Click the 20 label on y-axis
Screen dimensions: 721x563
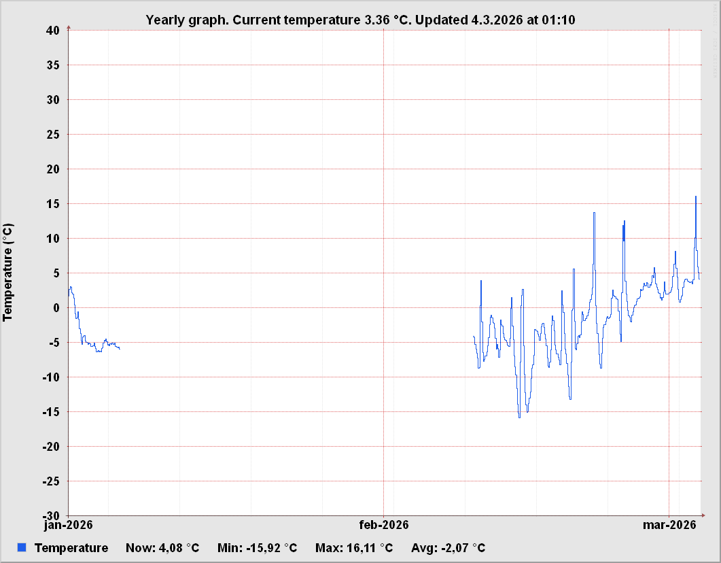54,169
